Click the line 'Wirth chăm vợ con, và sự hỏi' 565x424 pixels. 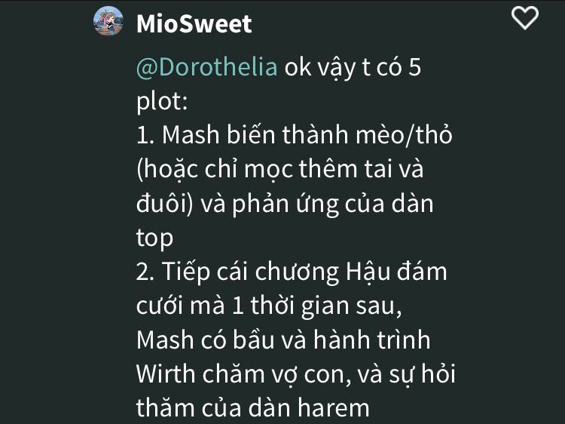[x=296, y=374]
